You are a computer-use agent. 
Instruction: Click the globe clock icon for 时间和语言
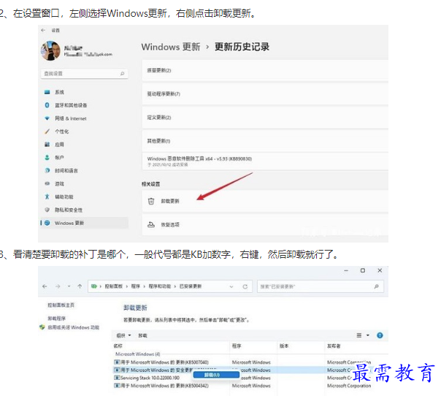coord(47,170)
